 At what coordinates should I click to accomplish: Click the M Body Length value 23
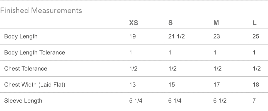coord(217,36)
